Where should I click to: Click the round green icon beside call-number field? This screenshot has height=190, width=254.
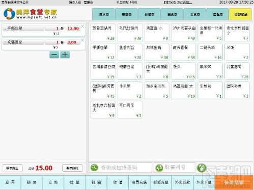tap(202, 168)
